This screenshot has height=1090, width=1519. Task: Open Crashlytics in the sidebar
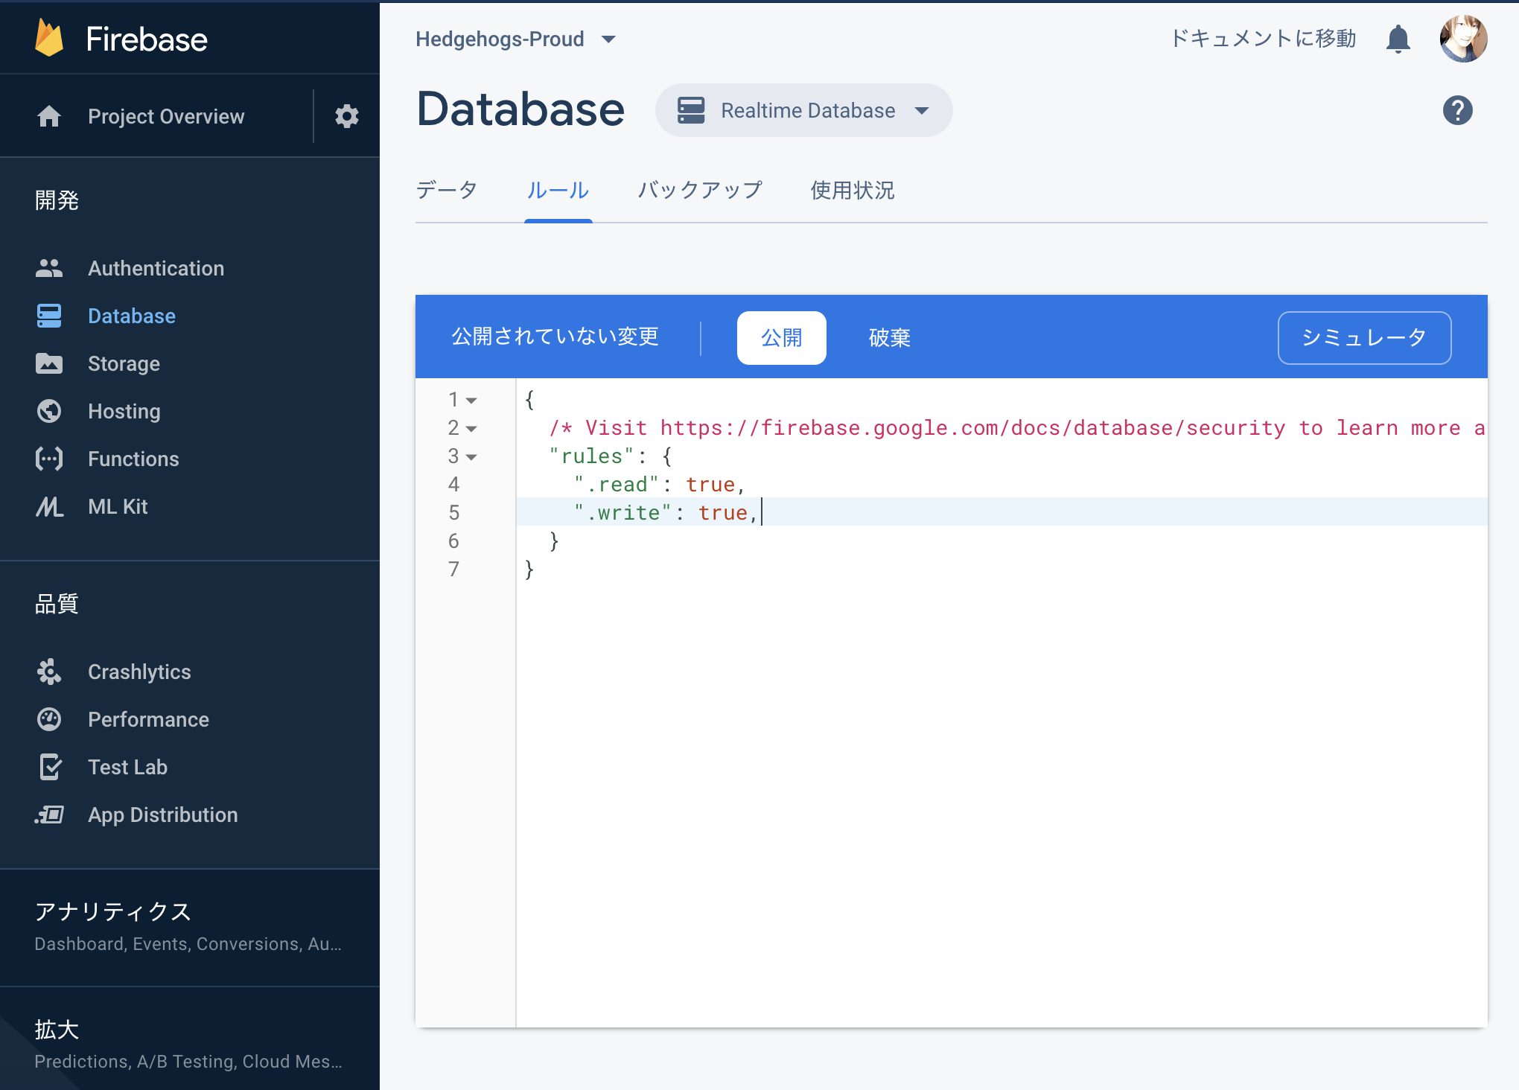point(139,672)
